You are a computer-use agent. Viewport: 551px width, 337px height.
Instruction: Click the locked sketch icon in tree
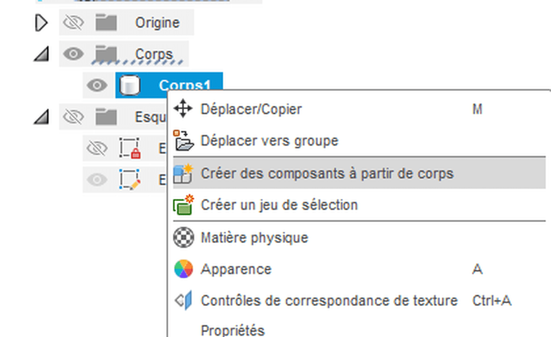point(130,148)
